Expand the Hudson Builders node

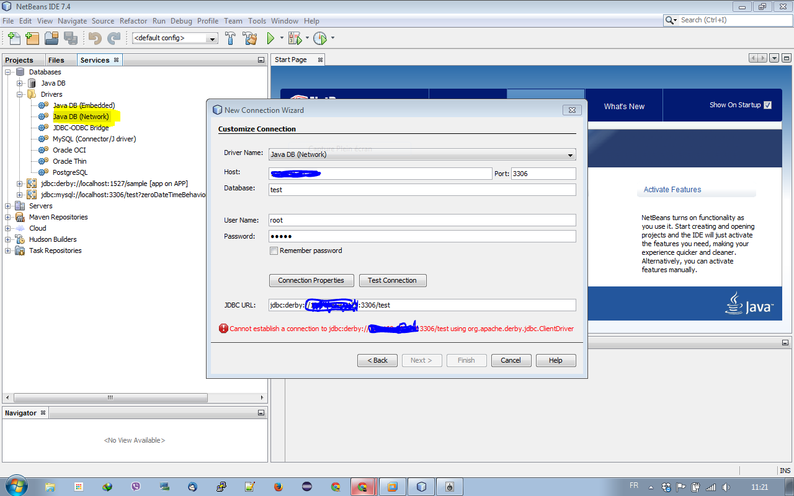coord(8,239)
